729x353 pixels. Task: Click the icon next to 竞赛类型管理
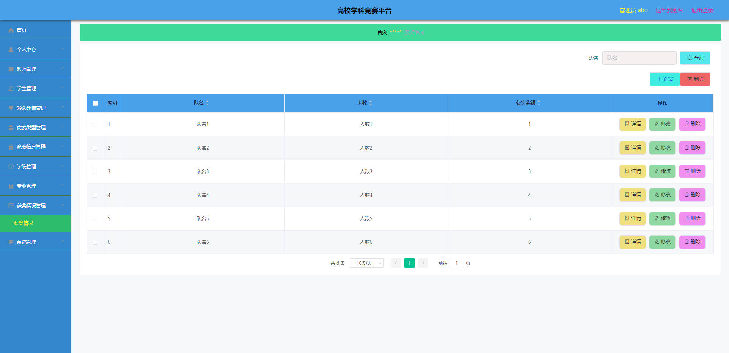11,127
